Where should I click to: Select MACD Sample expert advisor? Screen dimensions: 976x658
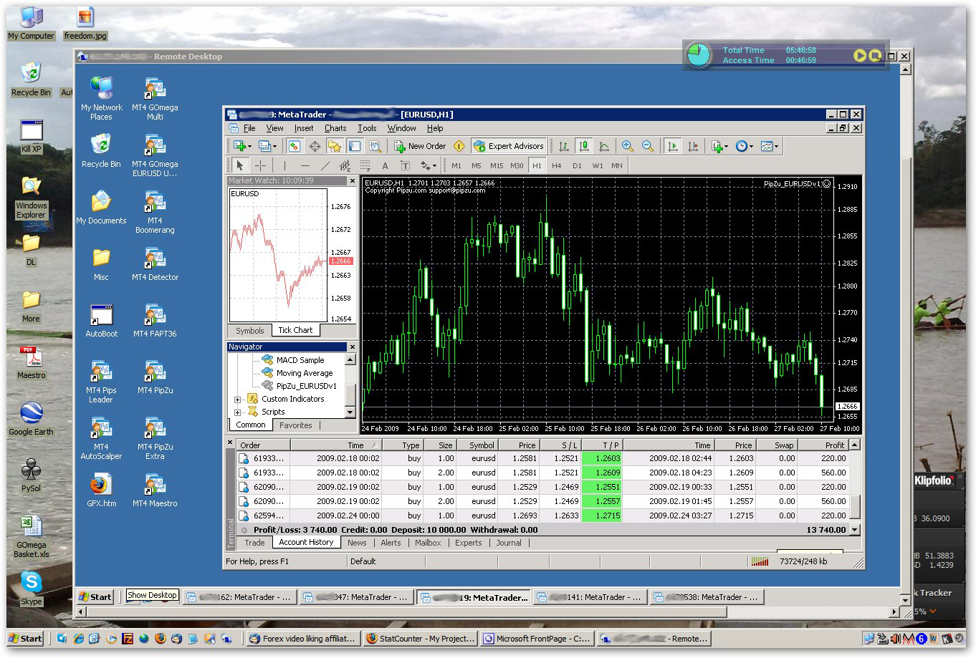pyautogui.click(x=300, y=360)
